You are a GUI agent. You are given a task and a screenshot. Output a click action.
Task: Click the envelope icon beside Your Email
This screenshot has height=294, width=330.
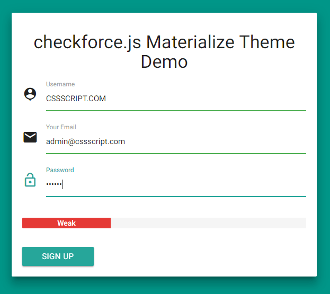[30, 137]
